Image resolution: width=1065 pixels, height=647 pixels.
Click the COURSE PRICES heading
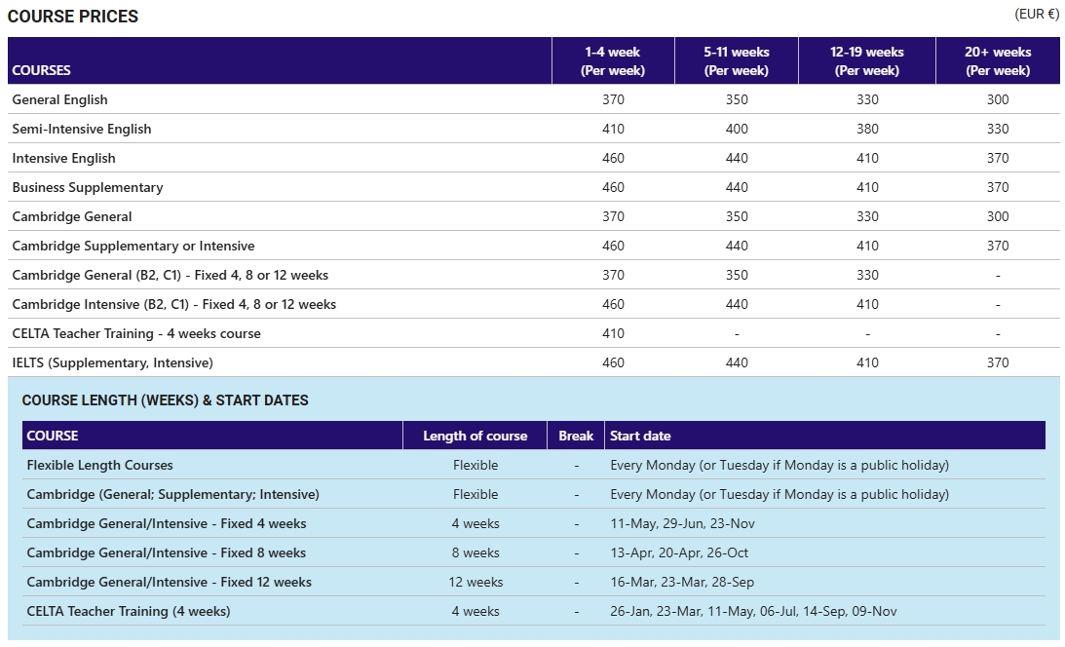[x=73, y=17]
